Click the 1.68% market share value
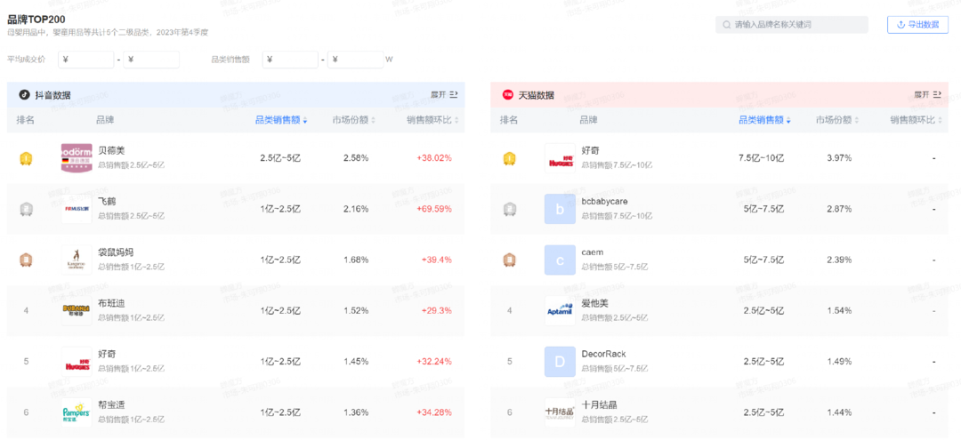961x440 pixels. pos(356,260)
